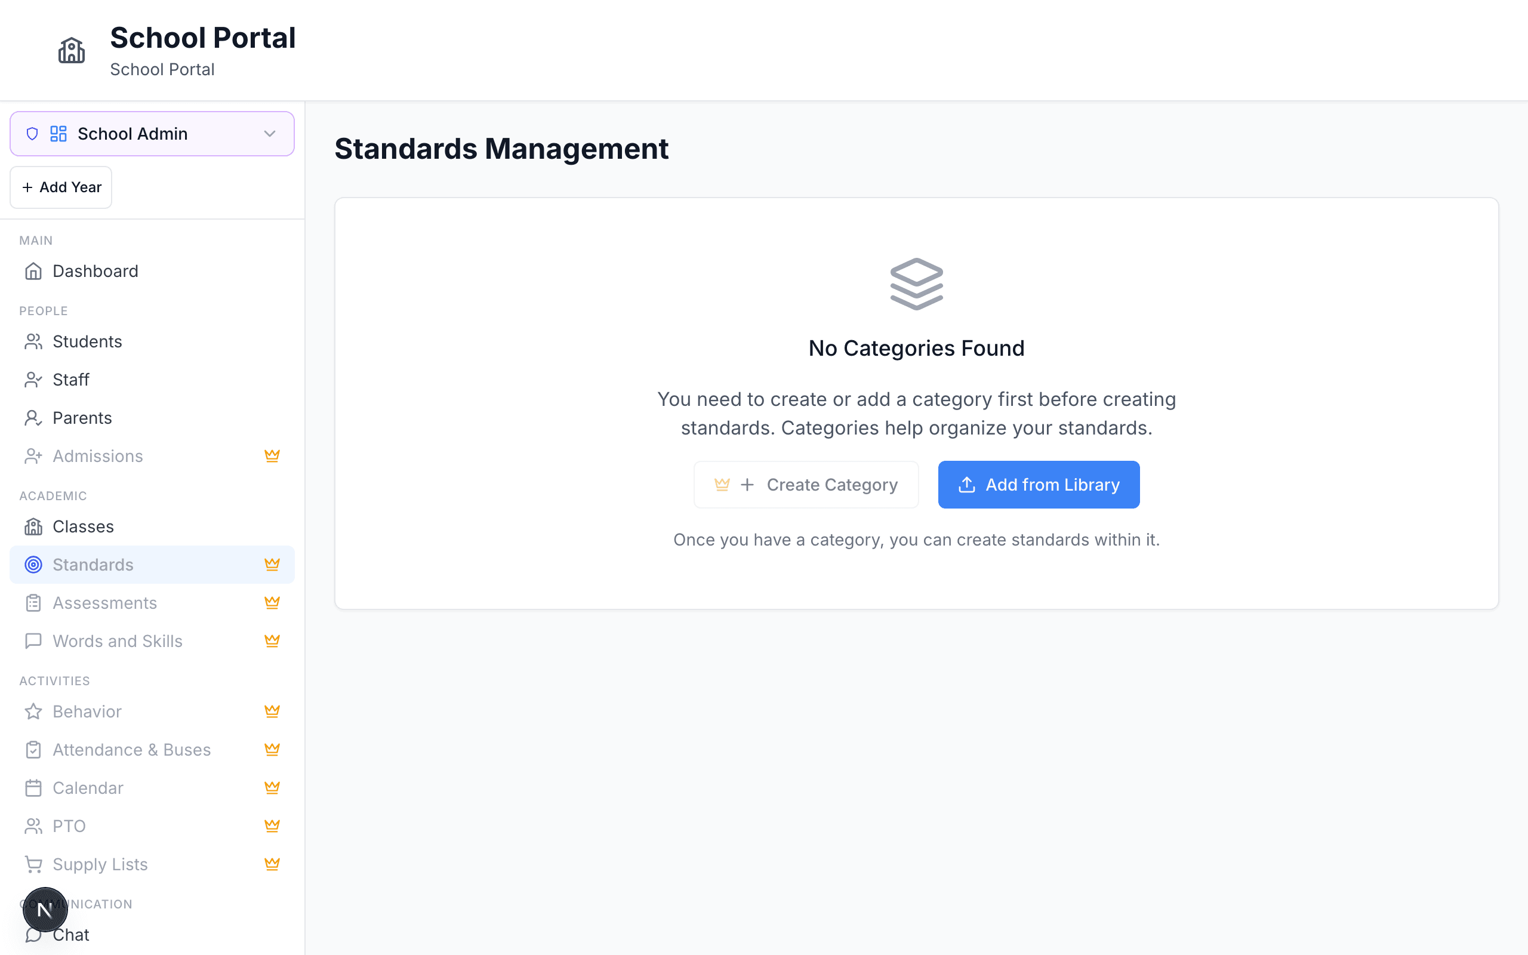This screenshot has width=1528, height=955.
Task: Click the school building logo icon
Action: point(72,51)
